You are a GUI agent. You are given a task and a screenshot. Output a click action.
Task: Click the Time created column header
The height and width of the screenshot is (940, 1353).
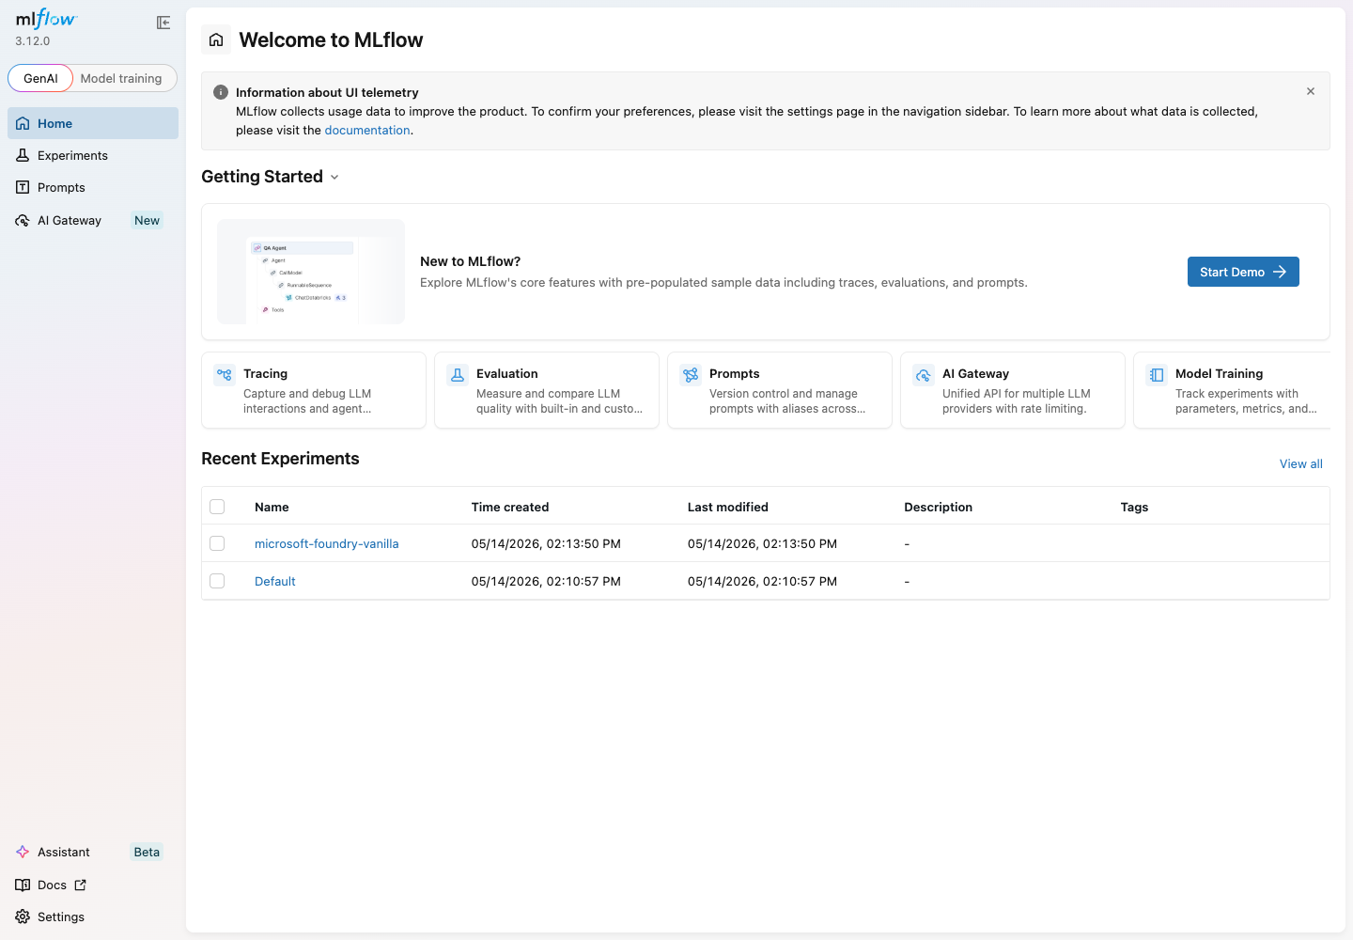click(x=510, y=507)
